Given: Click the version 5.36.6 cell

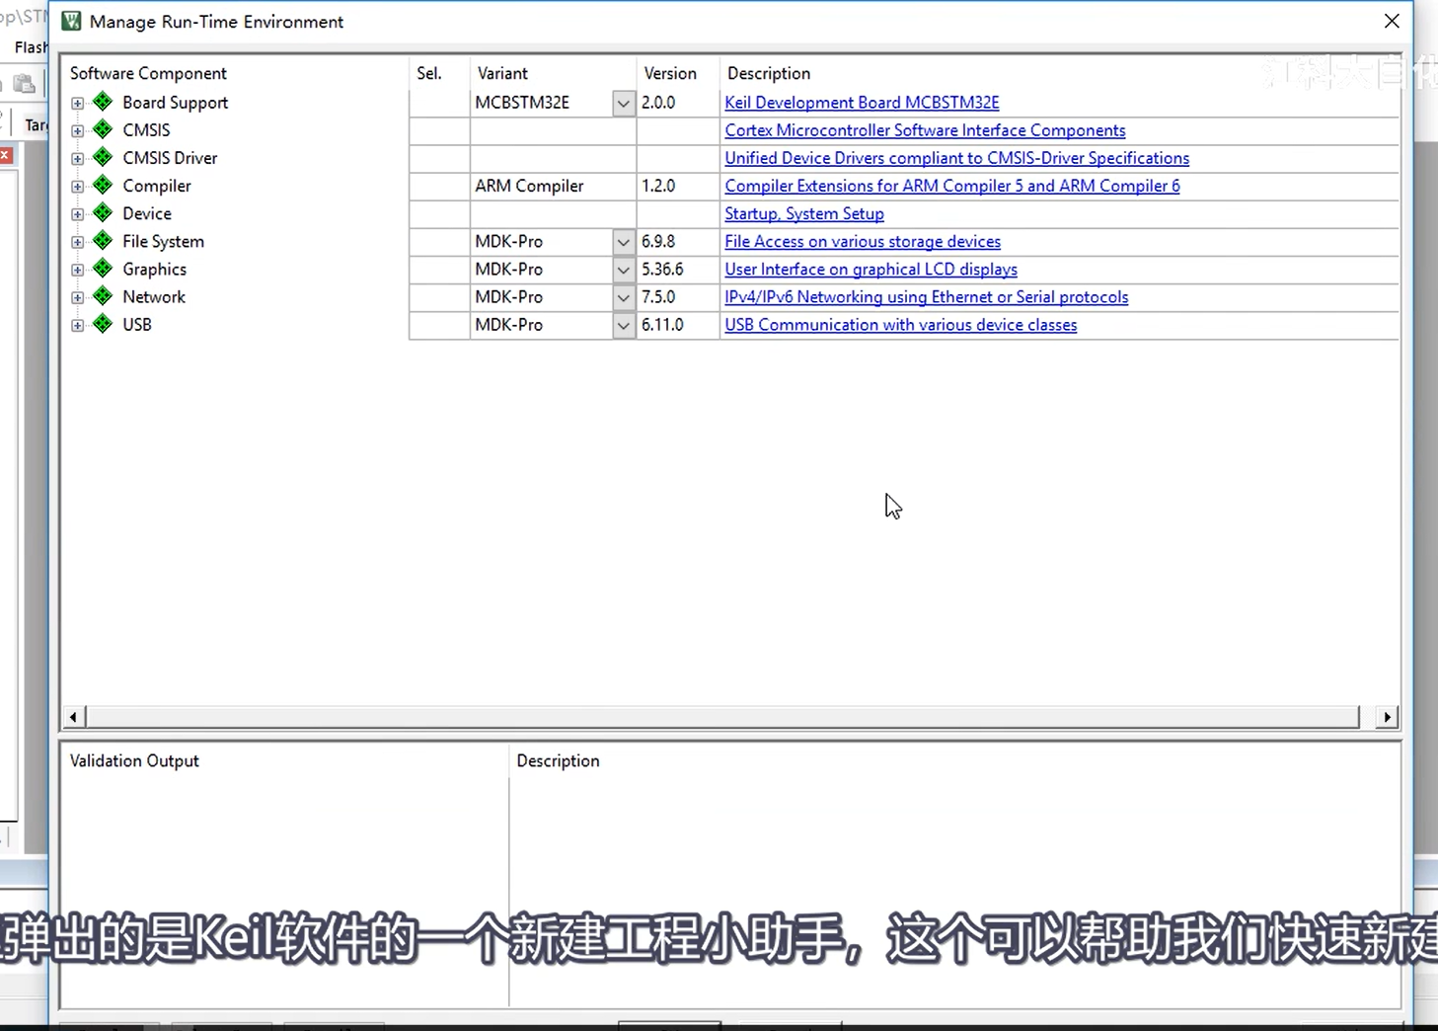Looking at the screenshot, I should 678,270.
